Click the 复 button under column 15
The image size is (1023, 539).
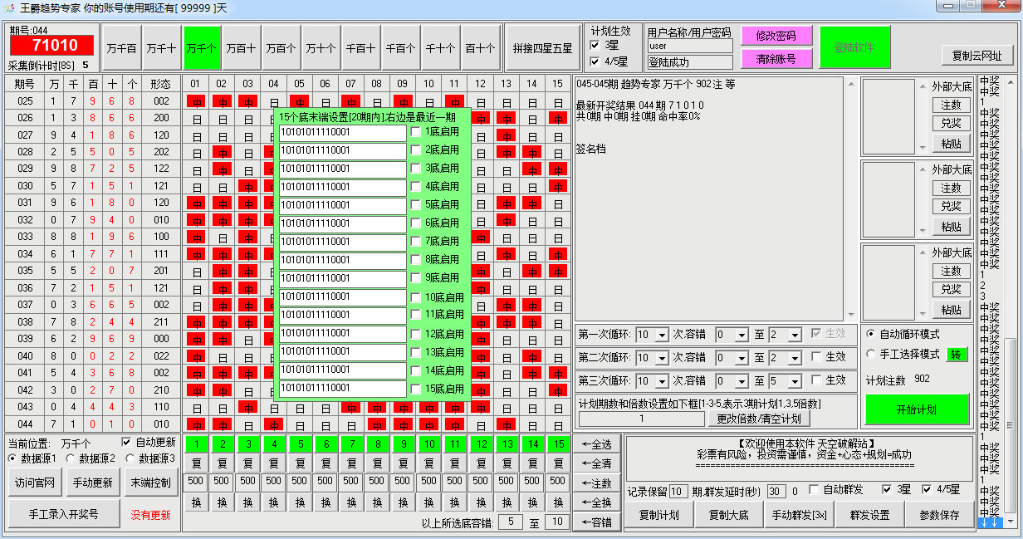point(557,463)
